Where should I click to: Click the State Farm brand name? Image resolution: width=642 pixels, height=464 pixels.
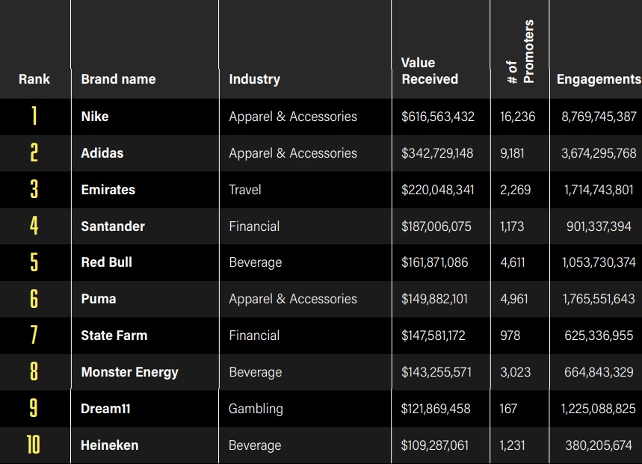click(x=114, y=335)
